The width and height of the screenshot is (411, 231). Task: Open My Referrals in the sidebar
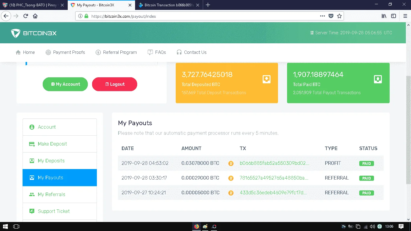60,194
